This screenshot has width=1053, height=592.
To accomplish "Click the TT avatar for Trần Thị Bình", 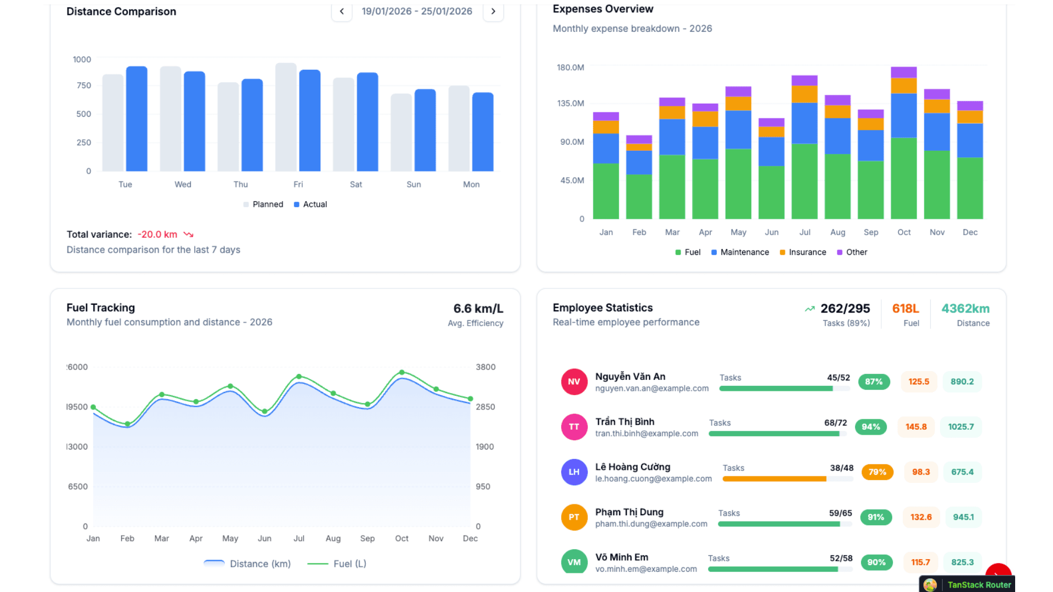I will click(574, 427).
